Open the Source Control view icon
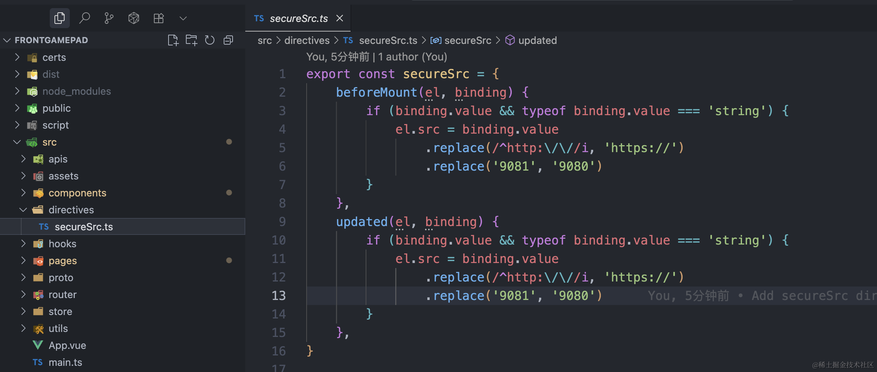Screen dimensions: 877x372 click(x=109, y=18)
